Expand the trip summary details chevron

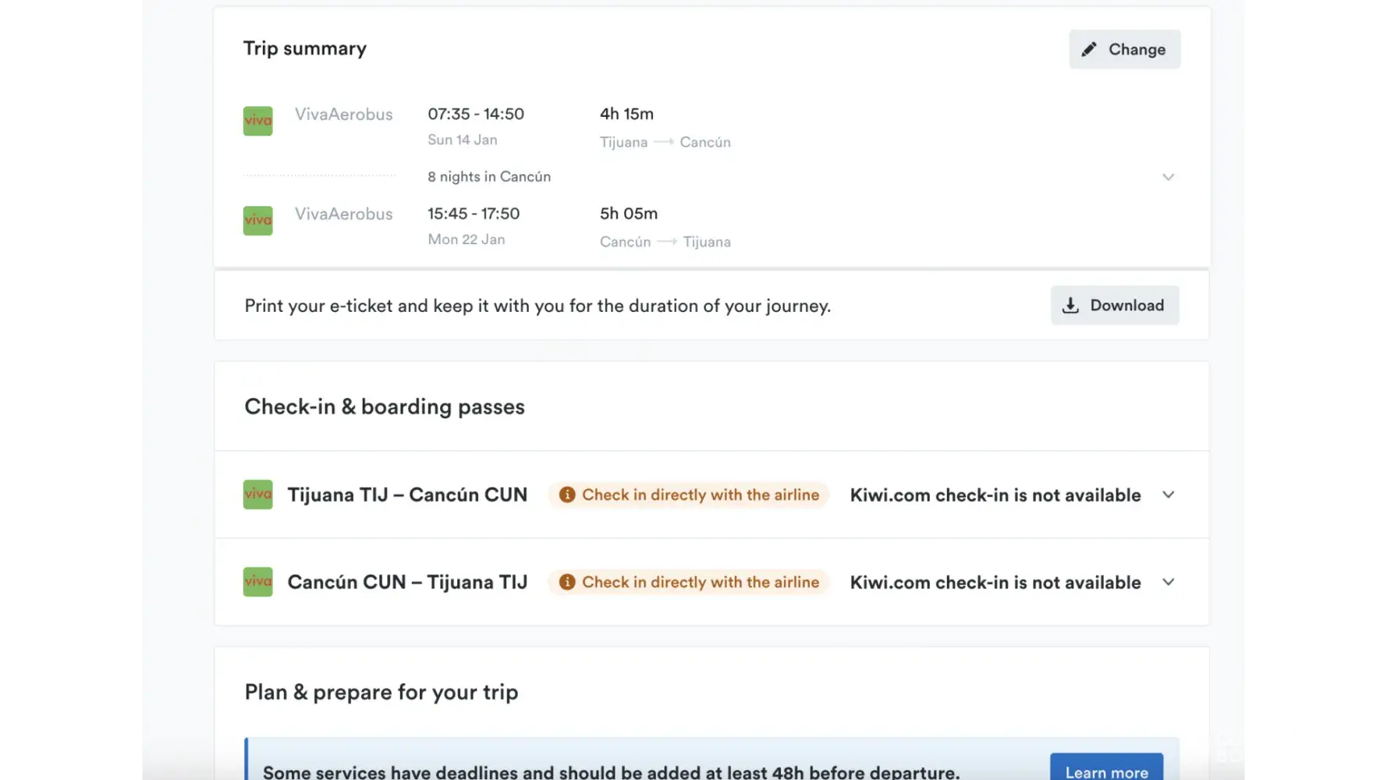tap(1168, 177)
